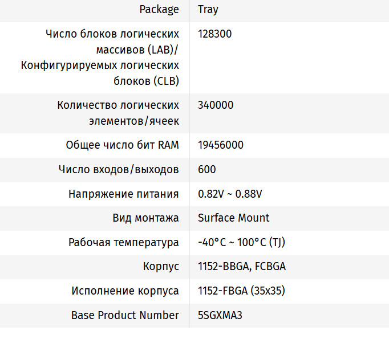Select the RAM bits value 19456000
The image size is (389, 339).
(x=221, y=145)
